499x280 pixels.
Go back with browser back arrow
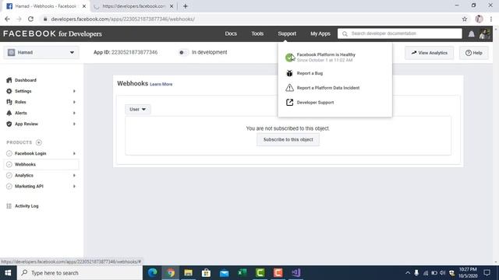pyautogui.click(x=7, y=19)
